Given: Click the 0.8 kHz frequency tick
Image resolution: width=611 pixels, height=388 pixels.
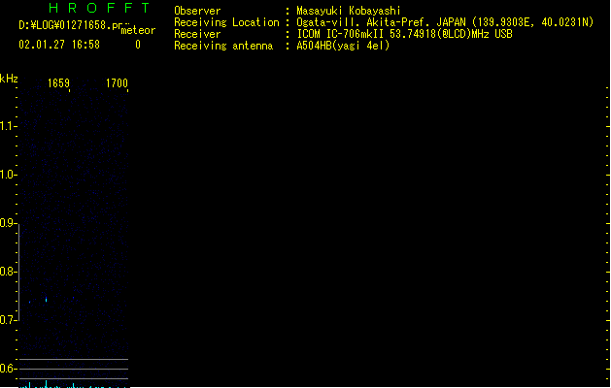Looking at the screenshot, I should point(8,272).
